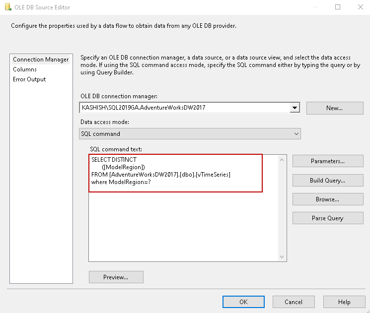Image resolution: width=370 pixels, height=313 pixels.
Task: Click the New... connection button
Action: click(334, 108)
